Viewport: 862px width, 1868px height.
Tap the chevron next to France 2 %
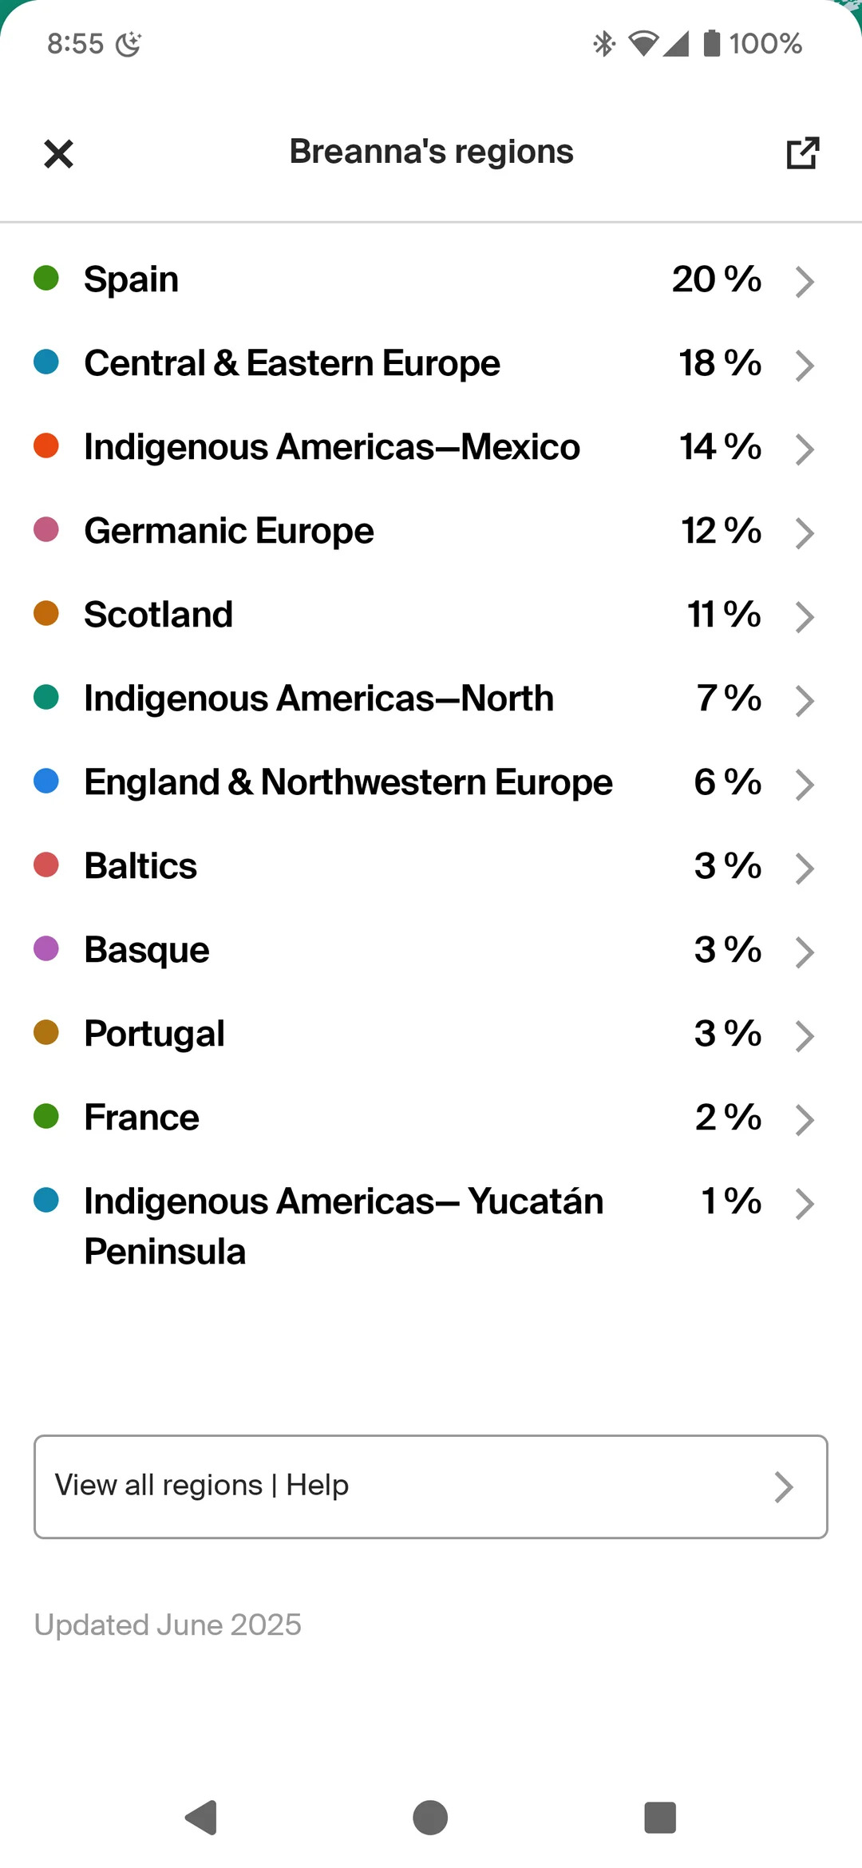pyautogui.click(x=805, y=1119)
